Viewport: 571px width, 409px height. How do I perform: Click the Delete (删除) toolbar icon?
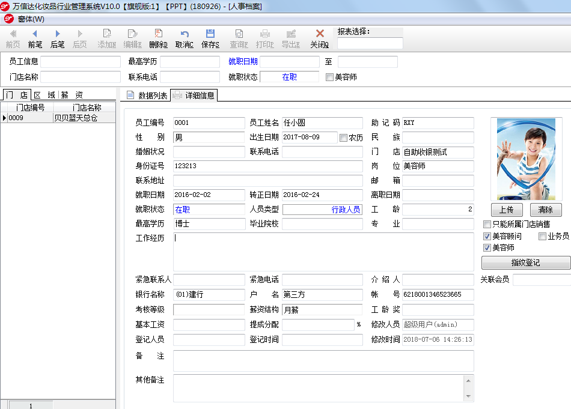[x=159, y=34]
